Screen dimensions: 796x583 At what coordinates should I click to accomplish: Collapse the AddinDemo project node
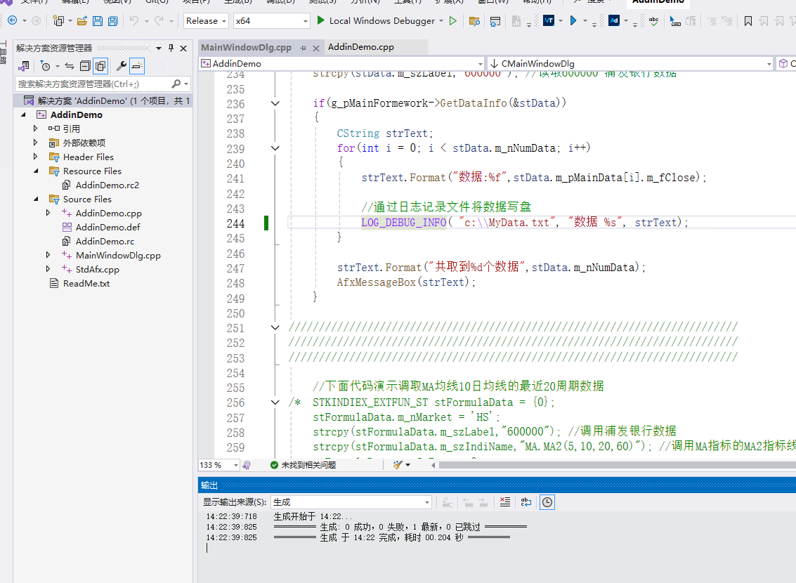23,114
